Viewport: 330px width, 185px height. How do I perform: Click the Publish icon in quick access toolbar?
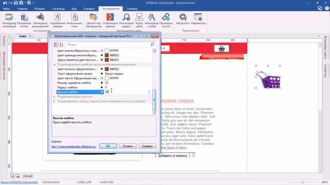coord(29,3)
